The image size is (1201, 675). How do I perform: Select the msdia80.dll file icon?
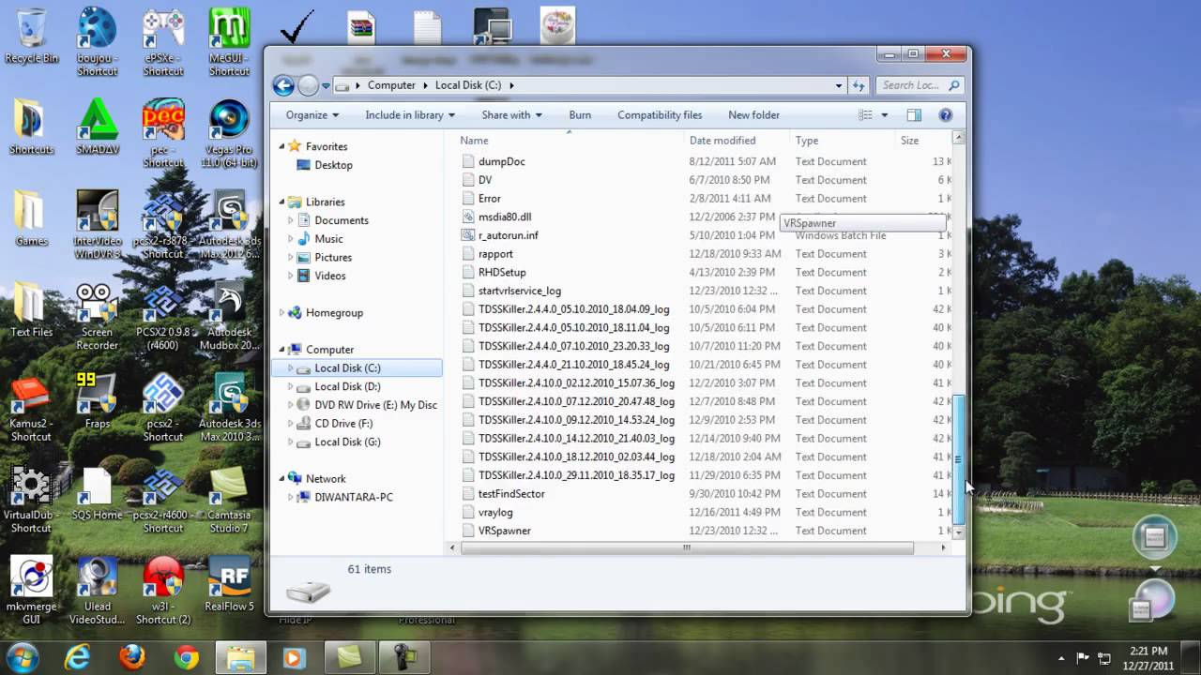click(x=469, y=217)
